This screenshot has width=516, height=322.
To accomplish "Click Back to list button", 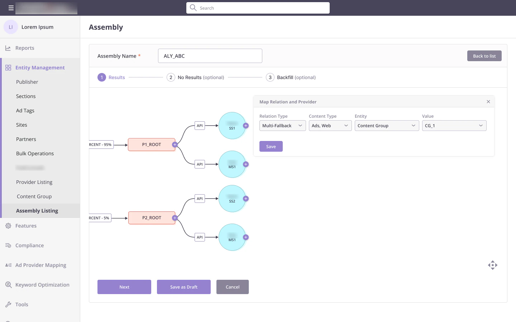I will click(484, 56).
